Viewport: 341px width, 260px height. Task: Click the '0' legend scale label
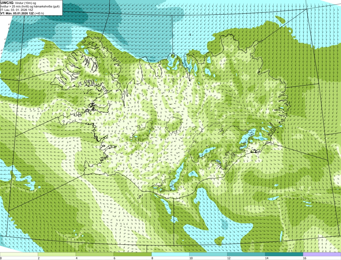click(x=1, y=258)
